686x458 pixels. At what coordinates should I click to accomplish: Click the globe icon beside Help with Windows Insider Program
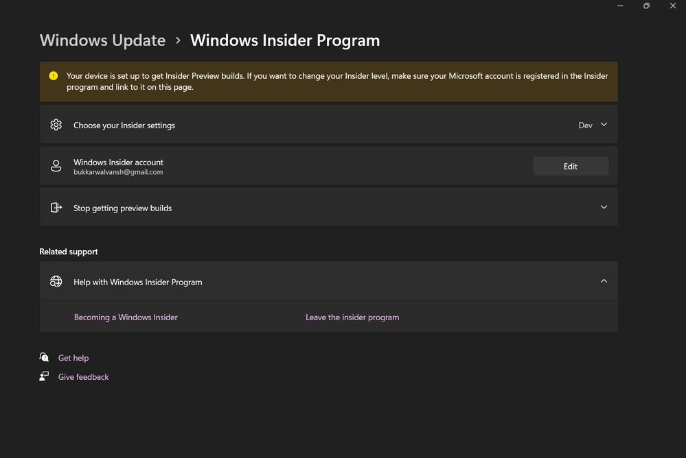pos(56,281)
